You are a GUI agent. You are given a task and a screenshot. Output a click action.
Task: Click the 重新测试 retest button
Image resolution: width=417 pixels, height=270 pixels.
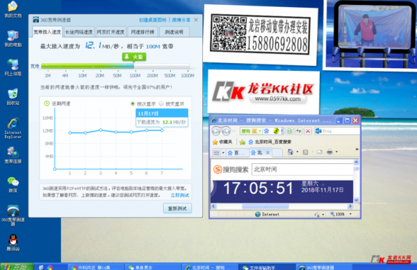[177, 208]
